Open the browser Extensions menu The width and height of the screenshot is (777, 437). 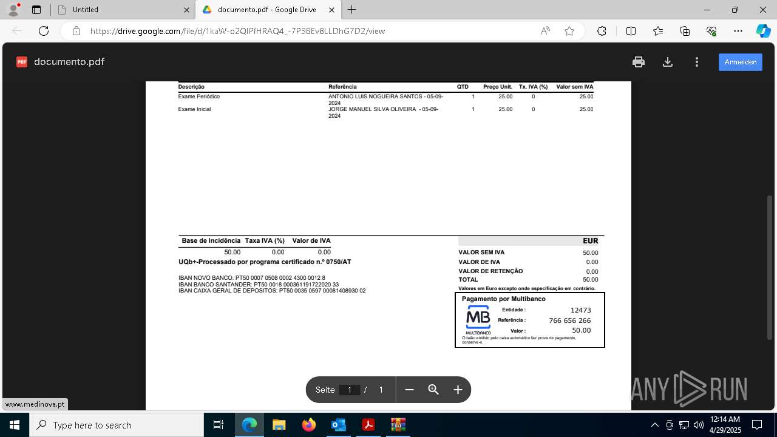tap(602, 31)
